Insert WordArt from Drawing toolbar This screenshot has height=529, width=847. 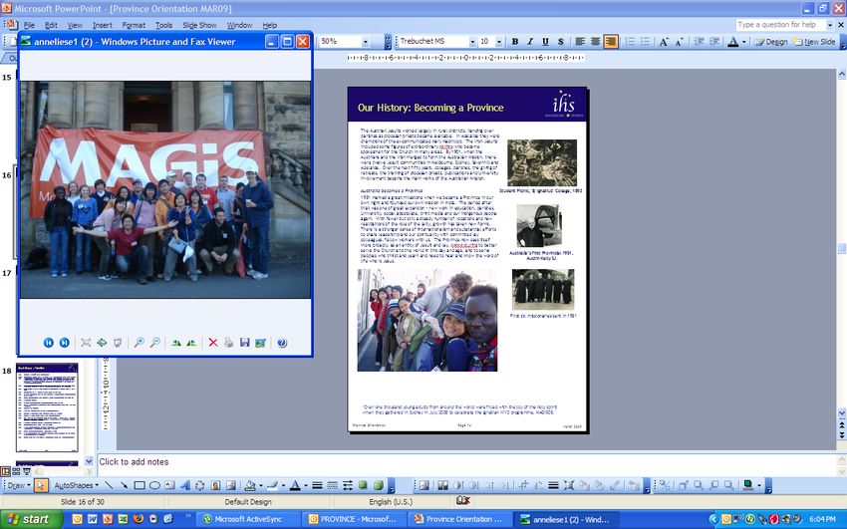click(x=184, y=485)
